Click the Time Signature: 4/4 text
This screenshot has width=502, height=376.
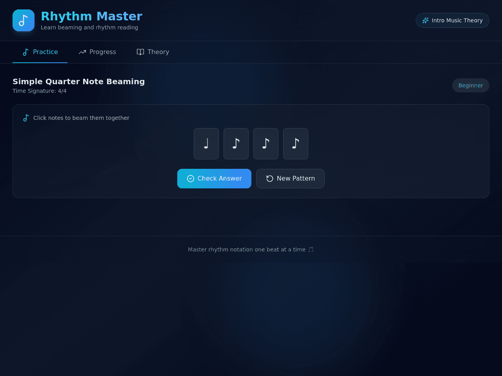coord(40,91)
